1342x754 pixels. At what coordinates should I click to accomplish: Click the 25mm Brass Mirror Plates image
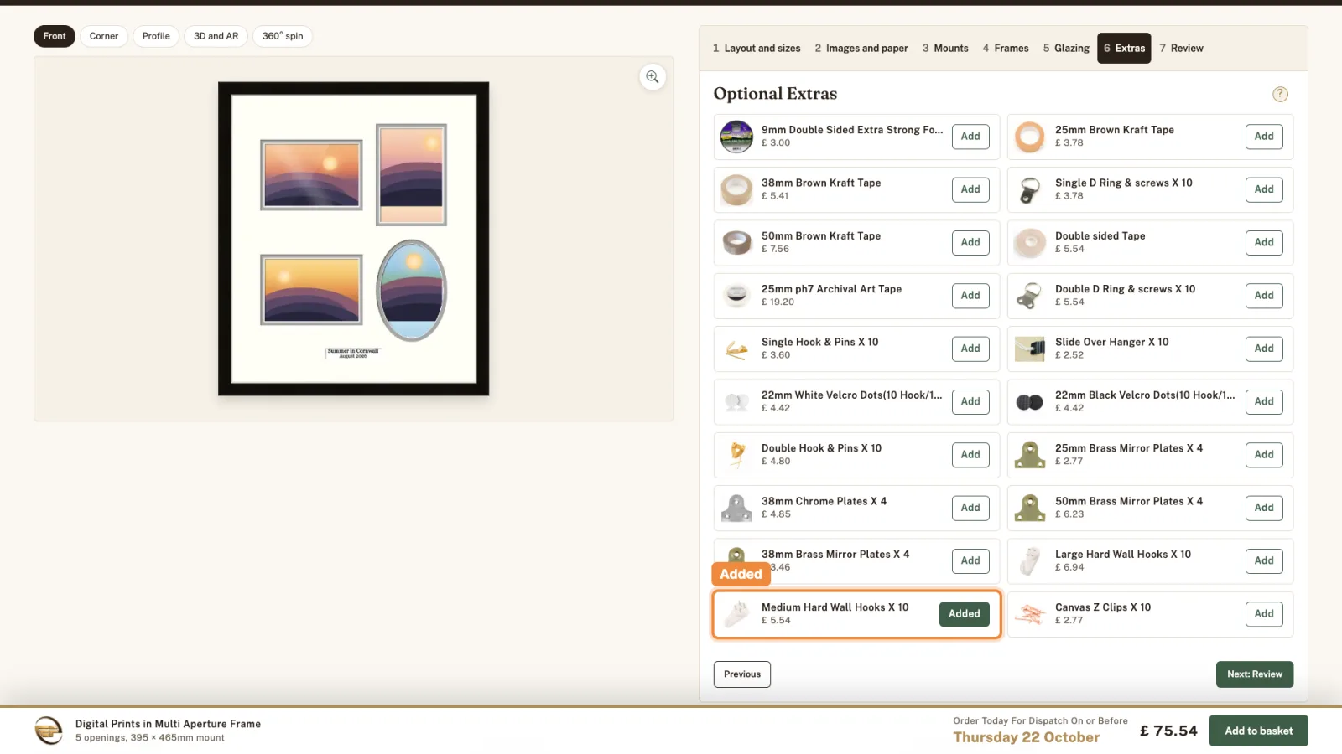click(1030, 455)
